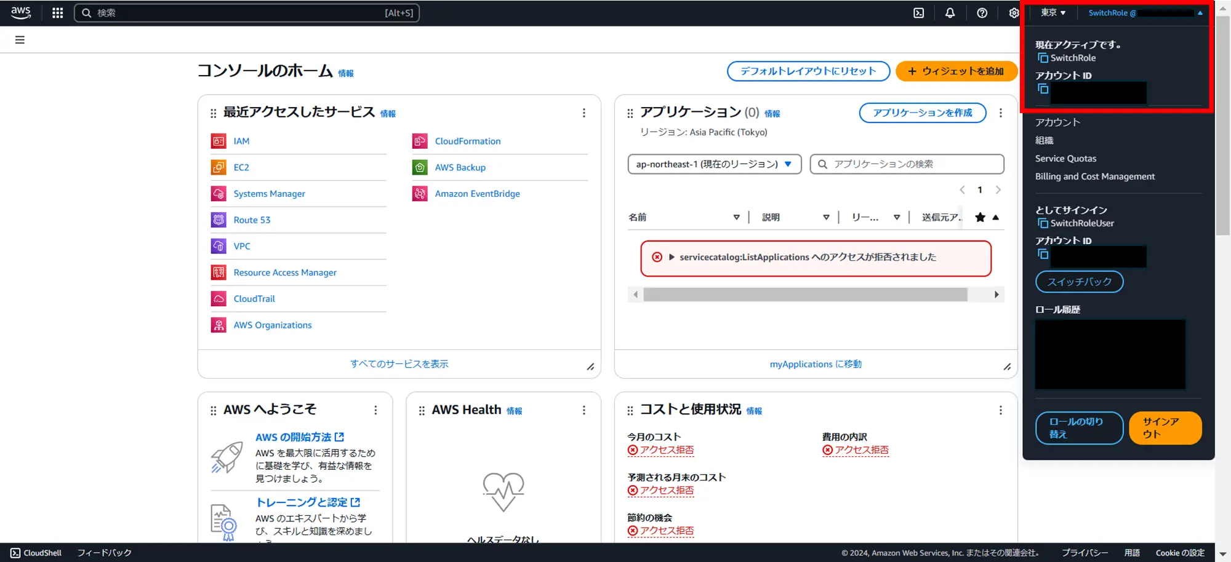Image resolution: width=1231 pixels, height=562 pixels.
Task: Click the ウィジェットを追加 button
Action: 956,71
